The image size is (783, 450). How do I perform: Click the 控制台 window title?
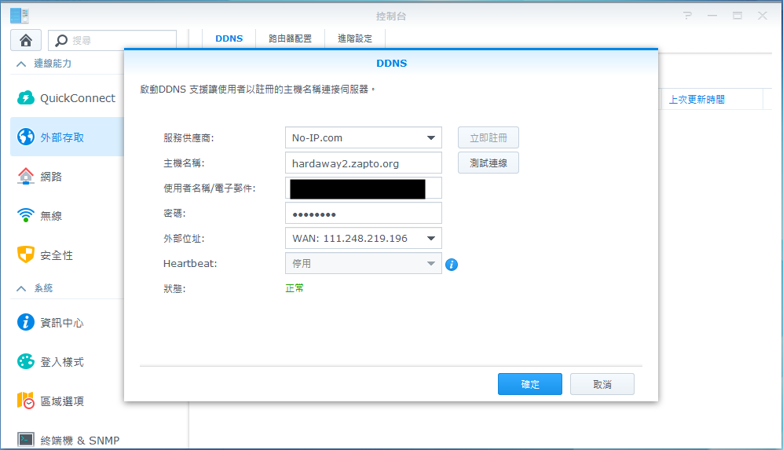pos(391,16)
